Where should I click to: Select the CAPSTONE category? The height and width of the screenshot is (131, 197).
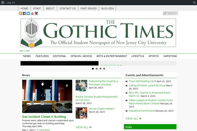click(x=170, y=56)
